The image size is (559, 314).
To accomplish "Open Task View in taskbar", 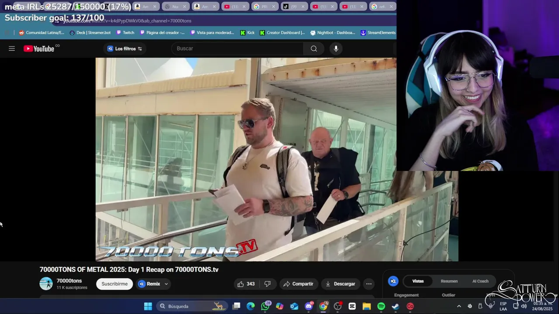I will [x=236, y=306].
